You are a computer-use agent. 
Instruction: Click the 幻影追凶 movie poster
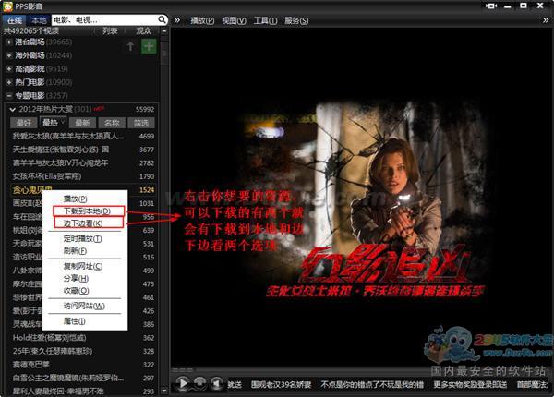coord(364,201)
